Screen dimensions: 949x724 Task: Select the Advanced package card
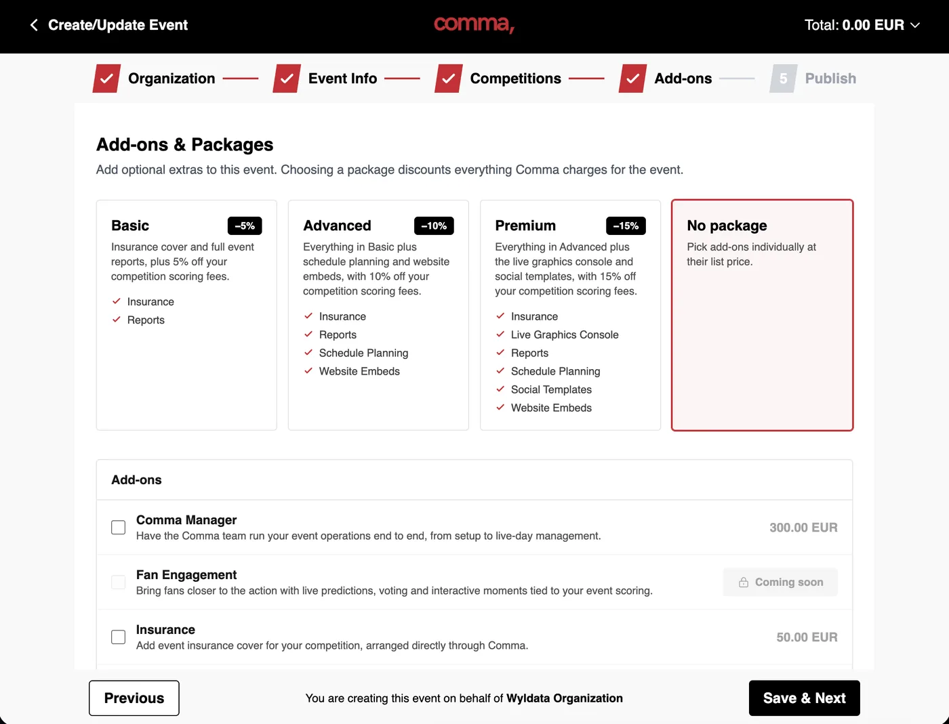(378, 315)
